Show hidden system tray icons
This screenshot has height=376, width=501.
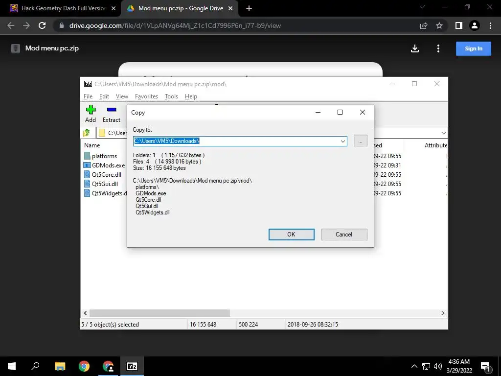tap(414, 366)
